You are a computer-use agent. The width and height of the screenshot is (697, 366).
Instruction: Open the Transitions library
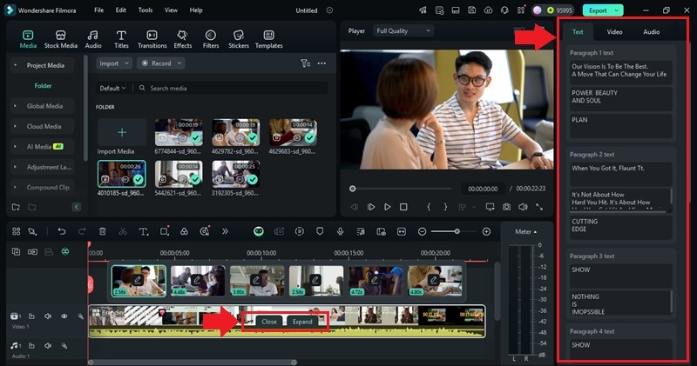pos(152,39)
